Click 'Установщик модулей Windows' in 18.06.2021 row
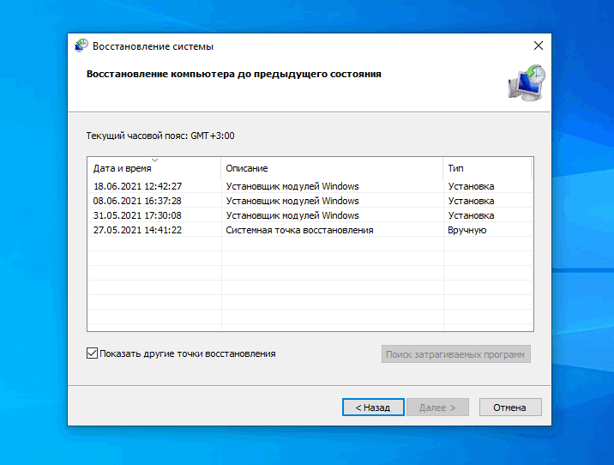The image size is (614, 465). tap(292, 186)
